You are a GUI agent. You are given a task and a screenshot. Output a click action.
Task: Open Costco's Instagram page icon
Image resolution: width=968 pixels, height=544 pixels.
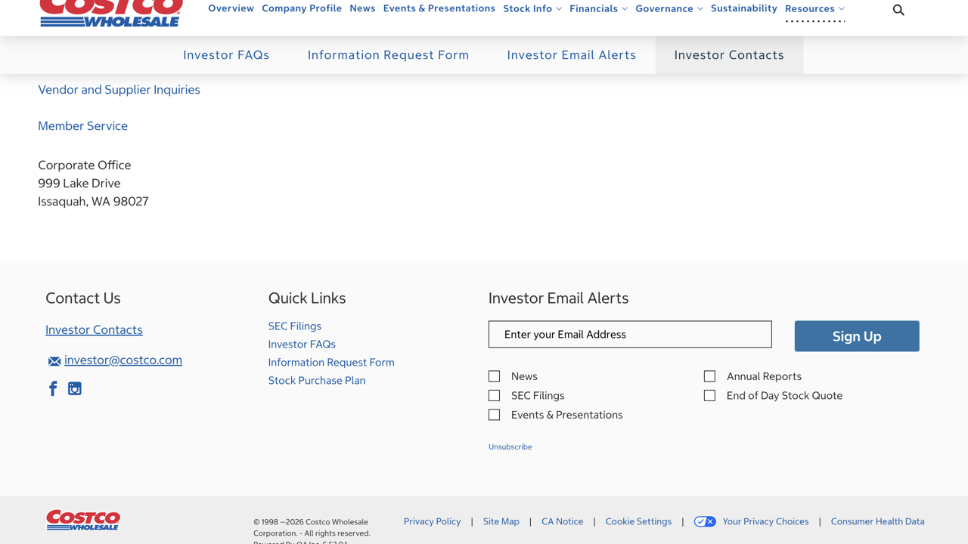click(75, 388)
